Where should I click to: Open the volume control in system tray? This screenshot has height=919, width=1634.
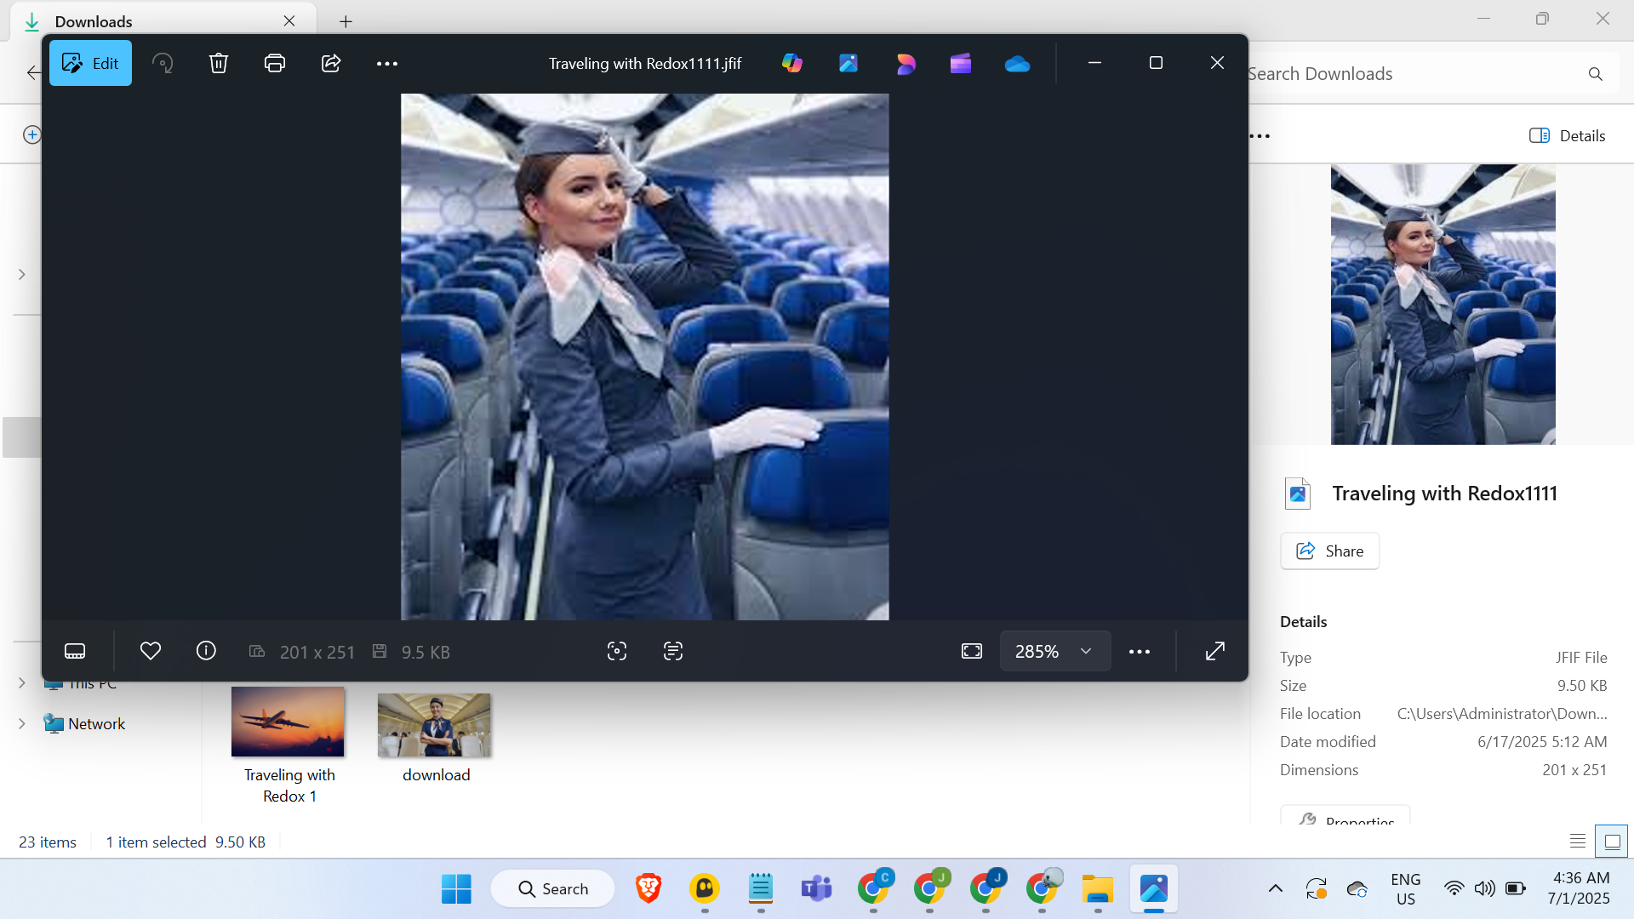point(1485,889)
